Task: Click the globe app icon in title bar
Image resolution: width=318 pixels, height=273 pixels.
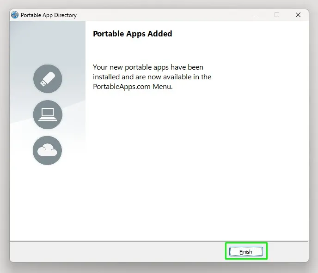Action: (x=15, y=15)
